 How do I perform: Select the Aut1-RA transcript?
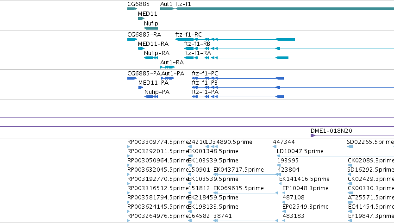click(x=167, y=67)
